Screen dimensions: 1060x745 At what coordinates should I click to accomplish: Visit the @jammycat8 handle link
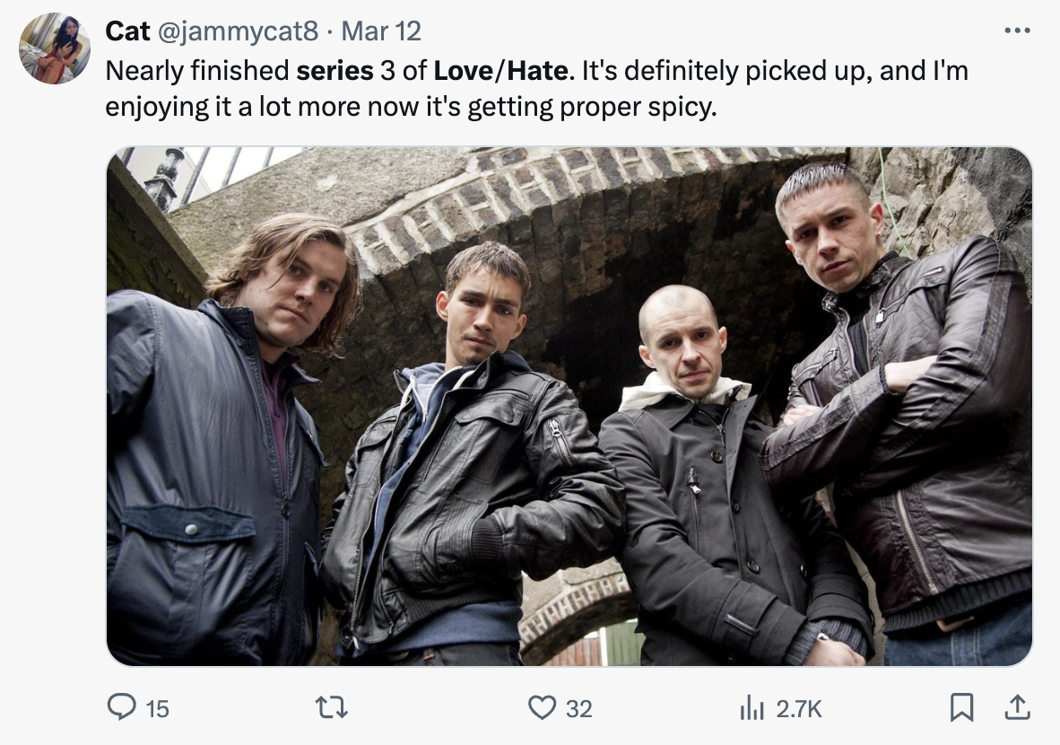(238, 31)
